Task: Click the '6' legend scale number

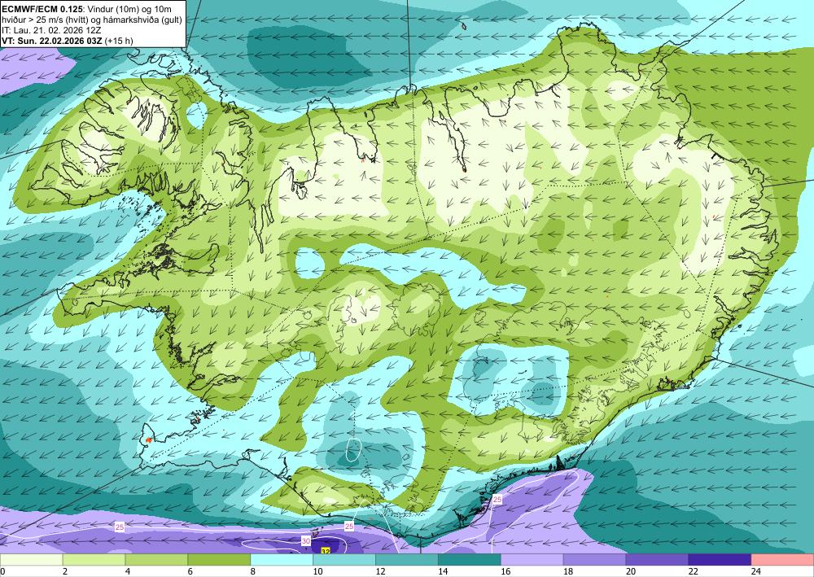Action: (x=190, y=571)
